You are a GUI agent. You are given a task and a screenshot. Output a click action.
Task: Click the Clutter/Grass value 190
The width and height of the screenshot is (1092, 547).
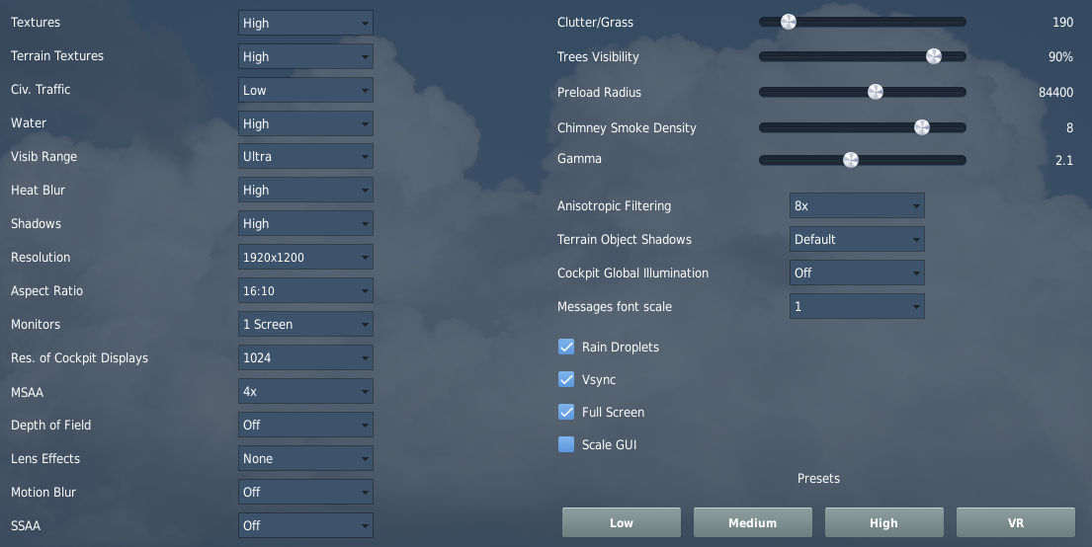[x=1062, y=23]
